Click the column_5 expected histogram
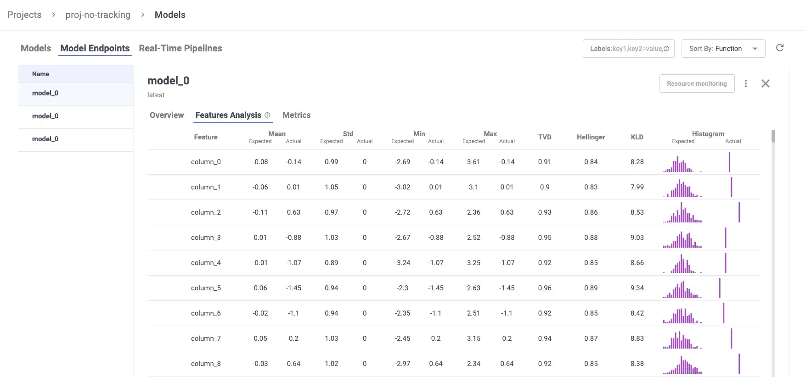The height and width of the screenshot is (377, 806). tap(682, 290)
